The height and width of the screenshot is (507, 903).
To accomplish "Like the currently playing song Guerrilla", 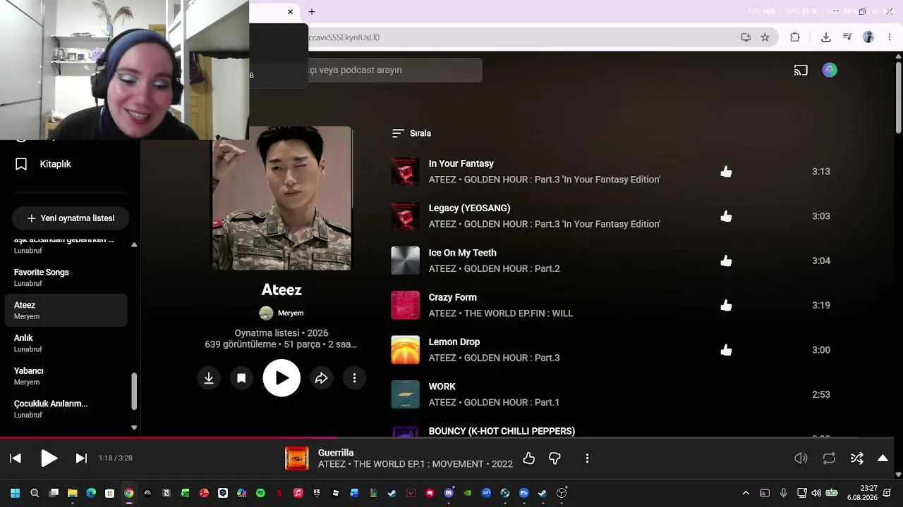I will (529, 458).
